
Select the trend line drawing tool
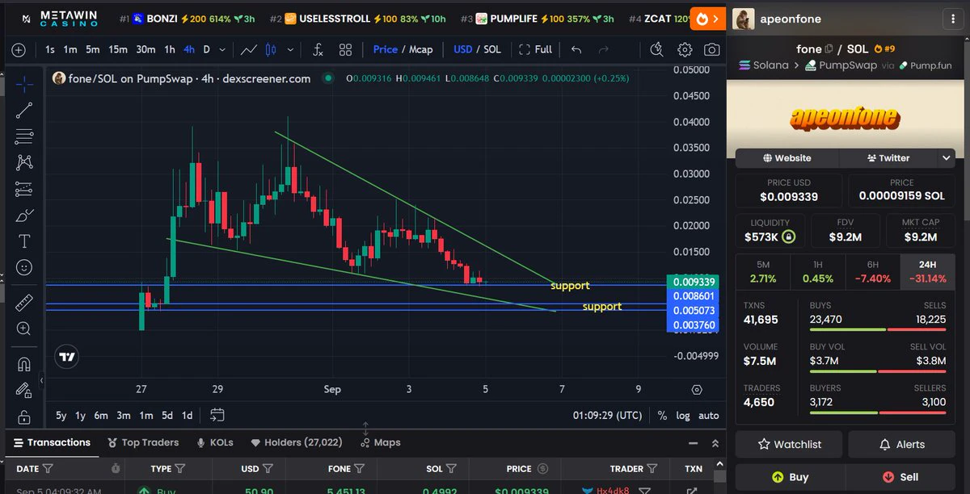tap(24, 111)
